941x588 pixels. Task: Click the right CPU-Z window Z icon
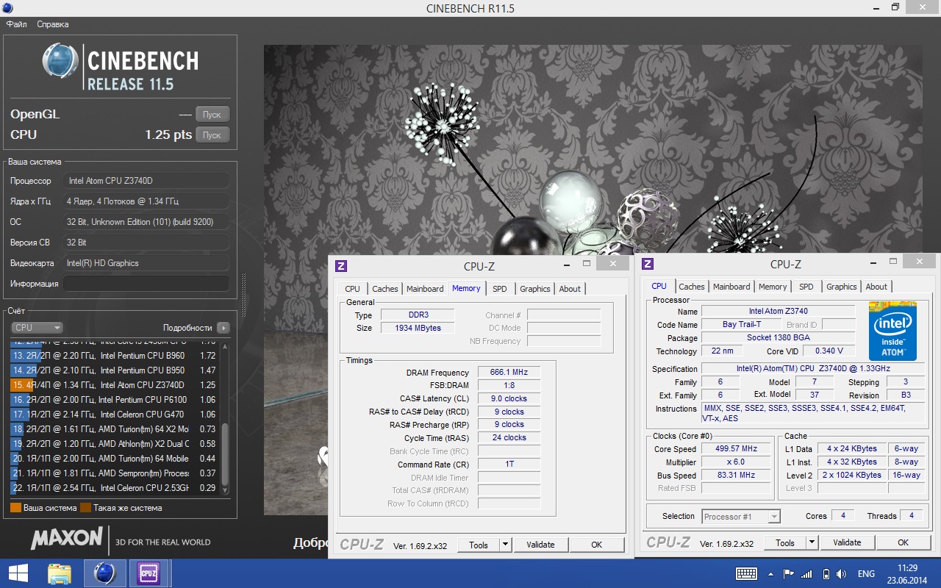[x=648, y=264]
